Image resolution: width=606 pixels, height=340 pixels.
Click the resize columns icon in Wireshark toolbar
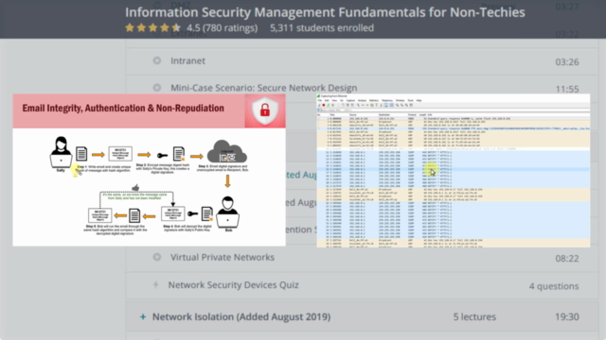pos(411,105)
